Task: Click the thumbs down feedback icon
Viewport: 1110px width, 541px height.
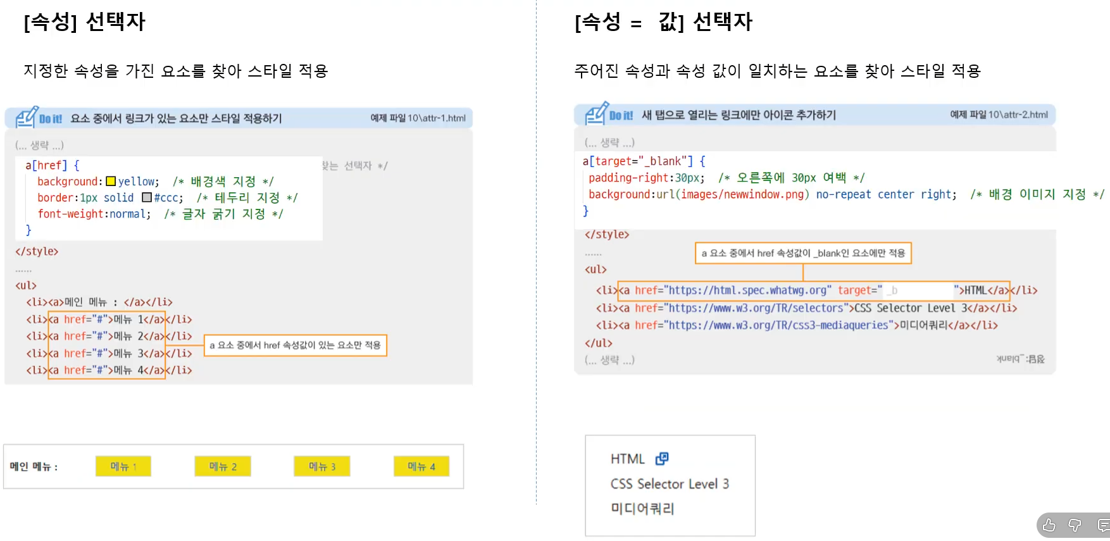Action: click(1075, 525)
